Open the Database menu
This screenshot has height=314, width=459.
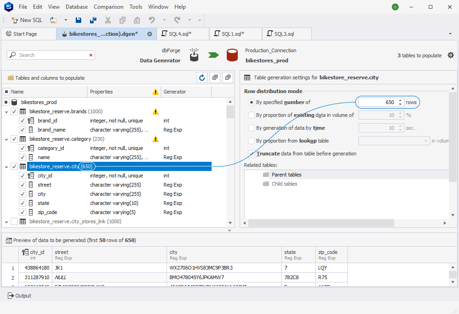coord(77,7)
